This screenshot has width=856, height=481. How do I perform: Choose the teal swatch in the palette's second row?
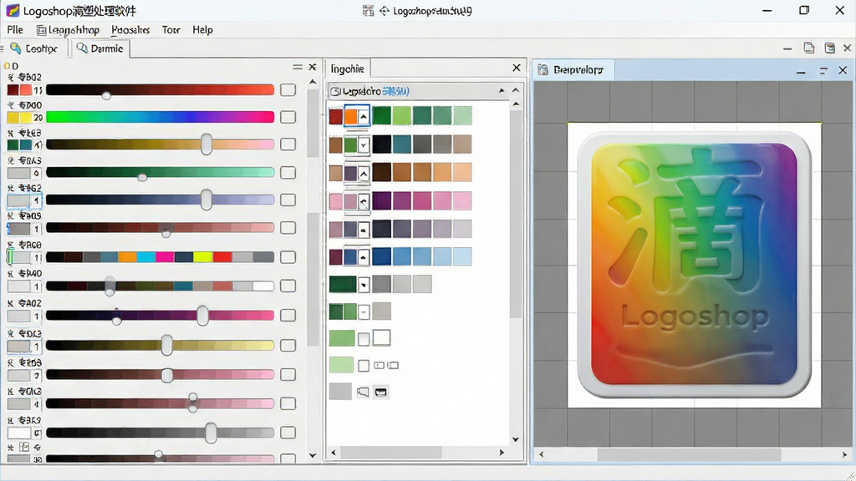pyautogui.click(x=402, y=144)
